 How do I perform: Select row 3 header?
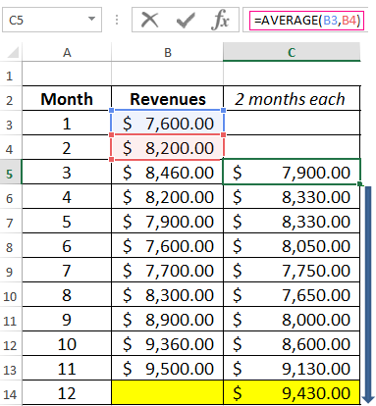click(11, 123)
